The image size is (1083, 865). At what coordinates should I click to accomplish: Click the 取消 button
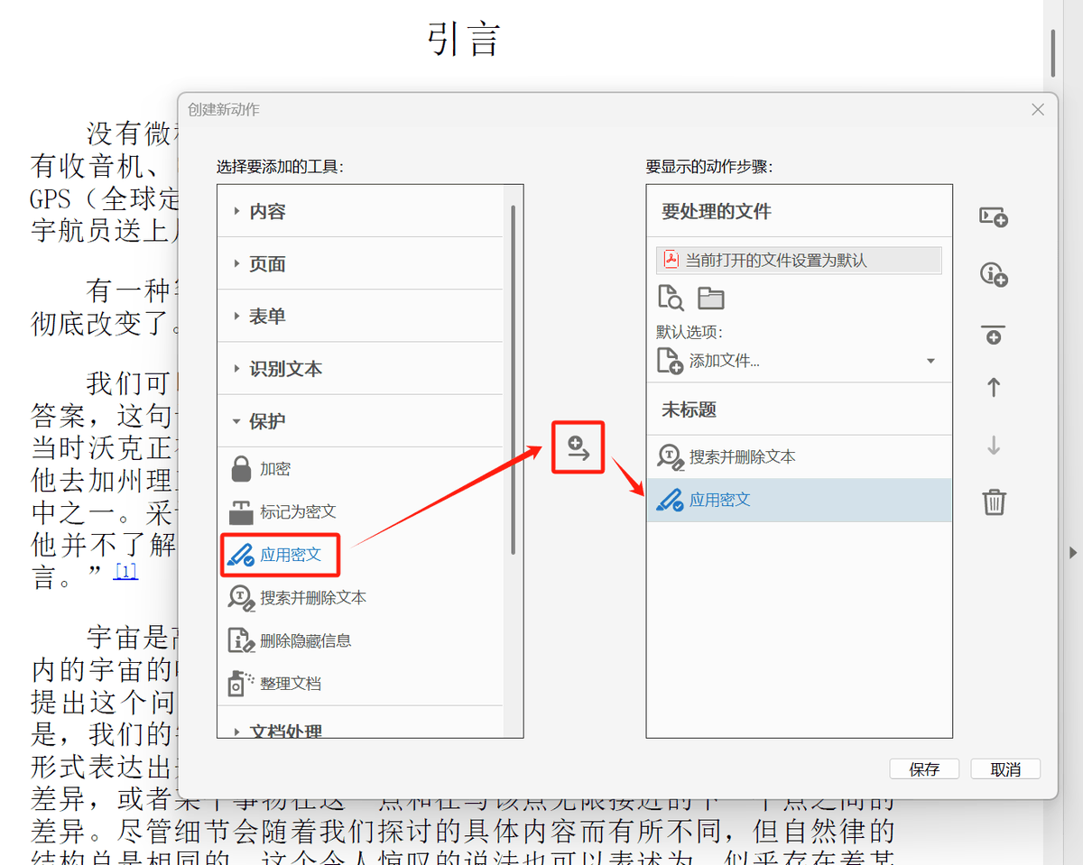[1005, 769]
